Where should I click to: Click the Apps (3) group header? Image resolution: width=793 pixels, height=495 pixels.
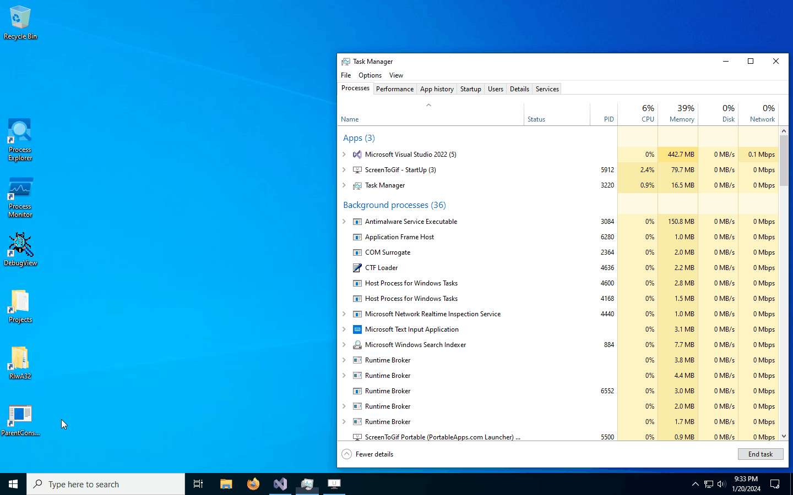[x=359, y=138]
